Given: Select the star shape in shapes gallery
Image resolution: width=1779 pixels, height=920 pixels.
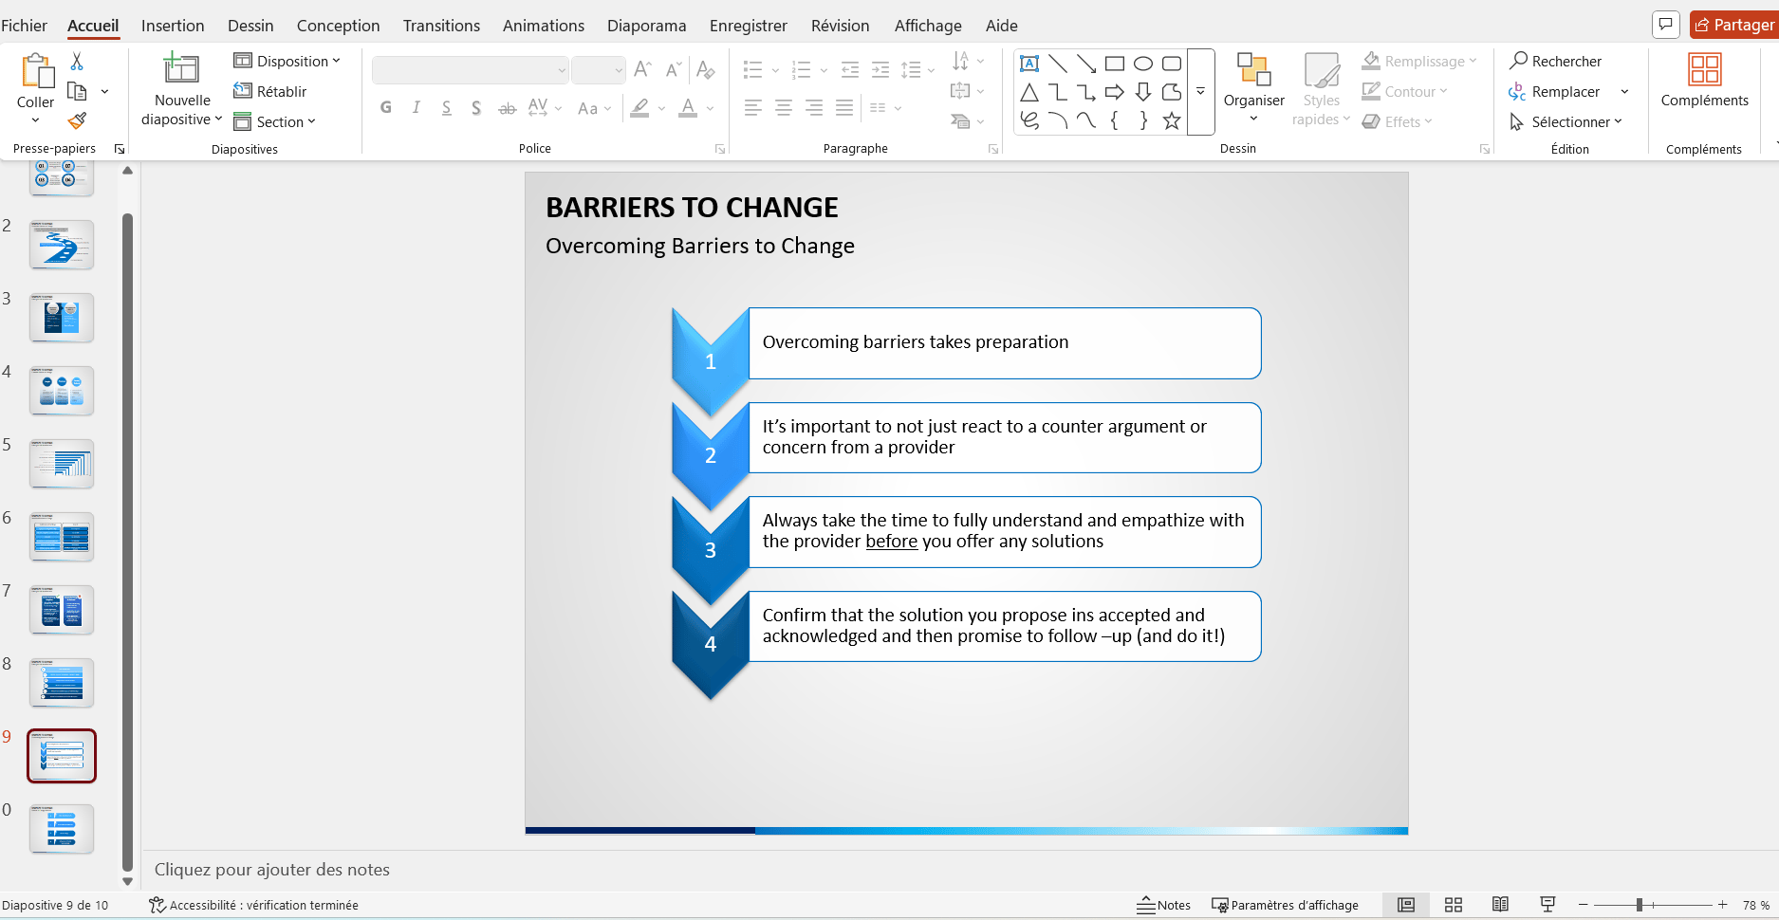Looking at the screenshot, I should (x=1172, y=120).
